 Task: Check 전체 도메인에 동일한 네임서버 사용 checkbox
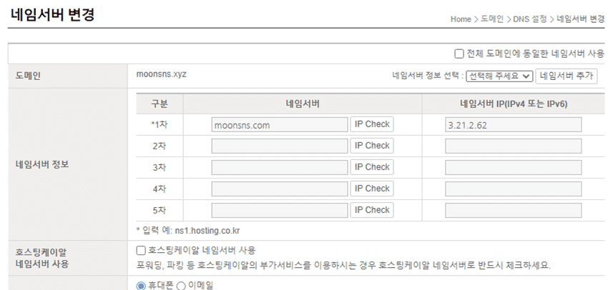[459, 54]
